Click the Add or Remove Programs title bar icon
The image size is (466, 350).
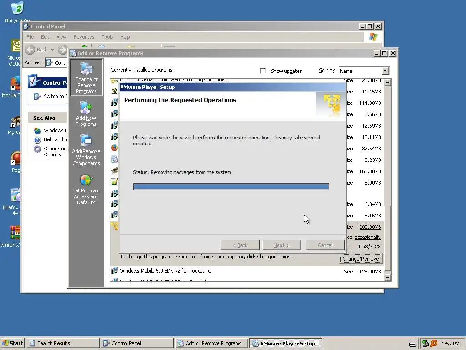click(x=73, y=53)
